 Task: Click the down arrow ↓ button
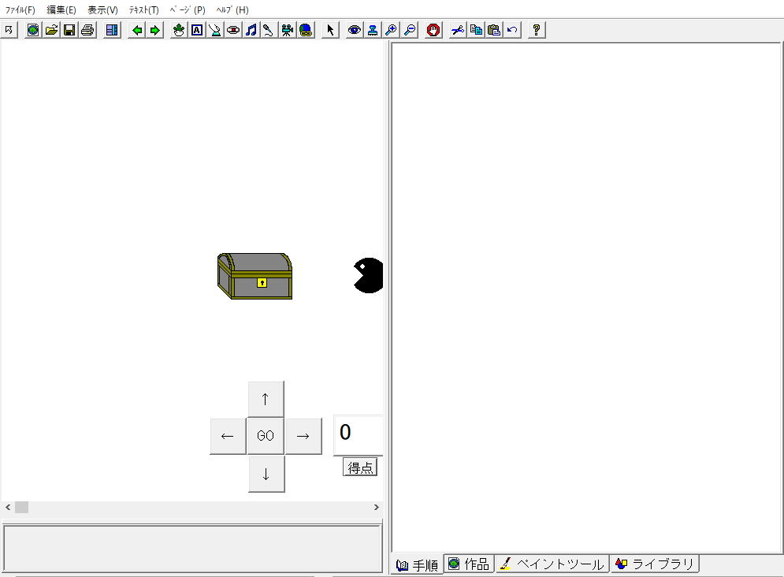266,474
